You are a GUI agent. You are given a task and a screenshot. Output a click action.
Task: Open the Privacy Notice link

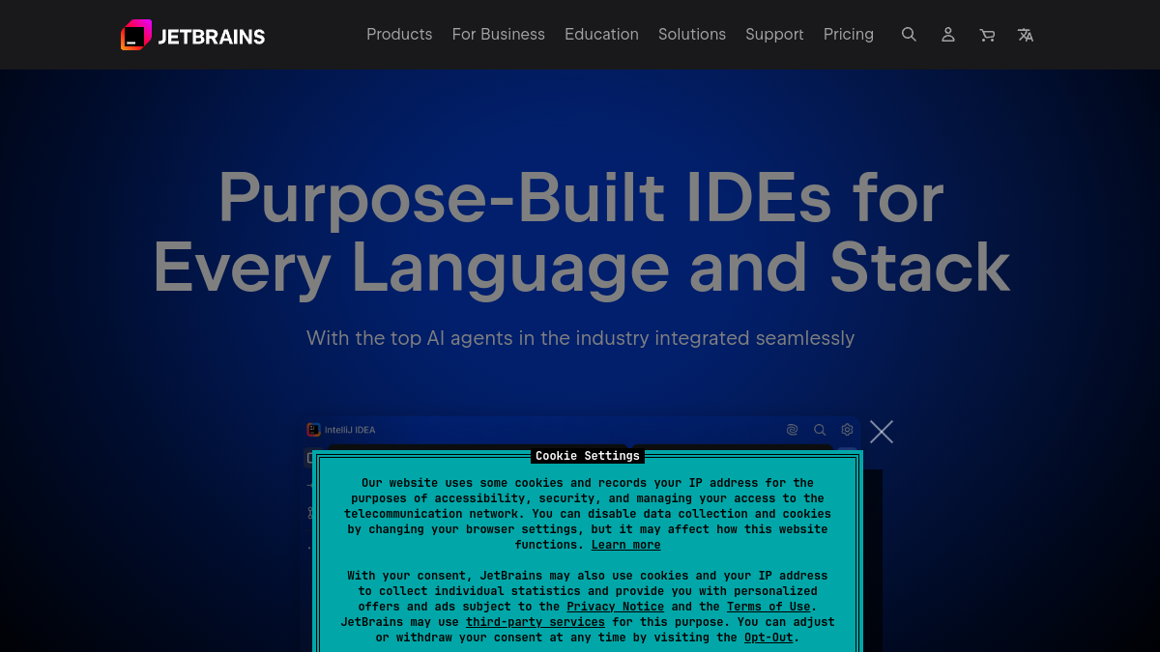616,607
